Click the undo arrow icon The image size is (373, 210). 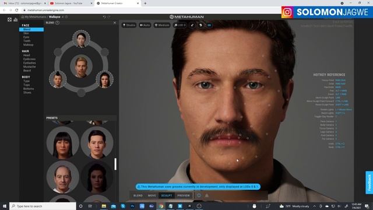(x=104, y=17)
